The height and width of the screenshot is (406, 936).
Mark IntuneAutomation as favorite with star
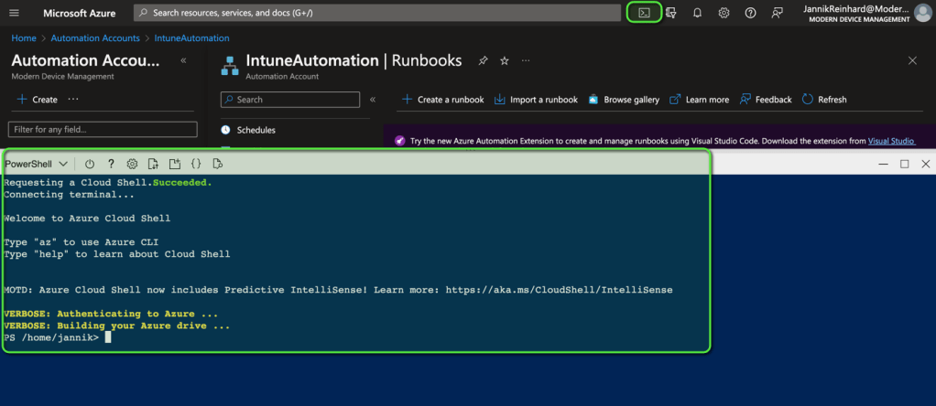504,60
